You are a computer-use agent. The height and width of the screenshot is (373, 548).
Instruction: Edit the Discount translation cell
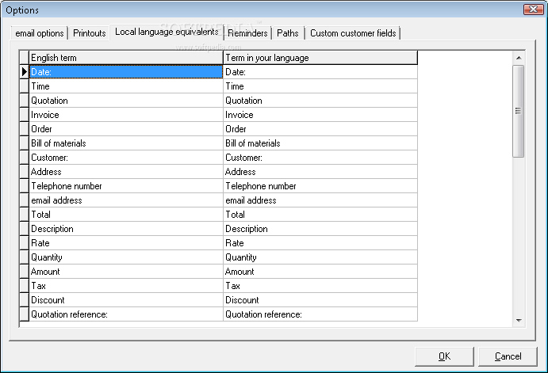[320, 300]
